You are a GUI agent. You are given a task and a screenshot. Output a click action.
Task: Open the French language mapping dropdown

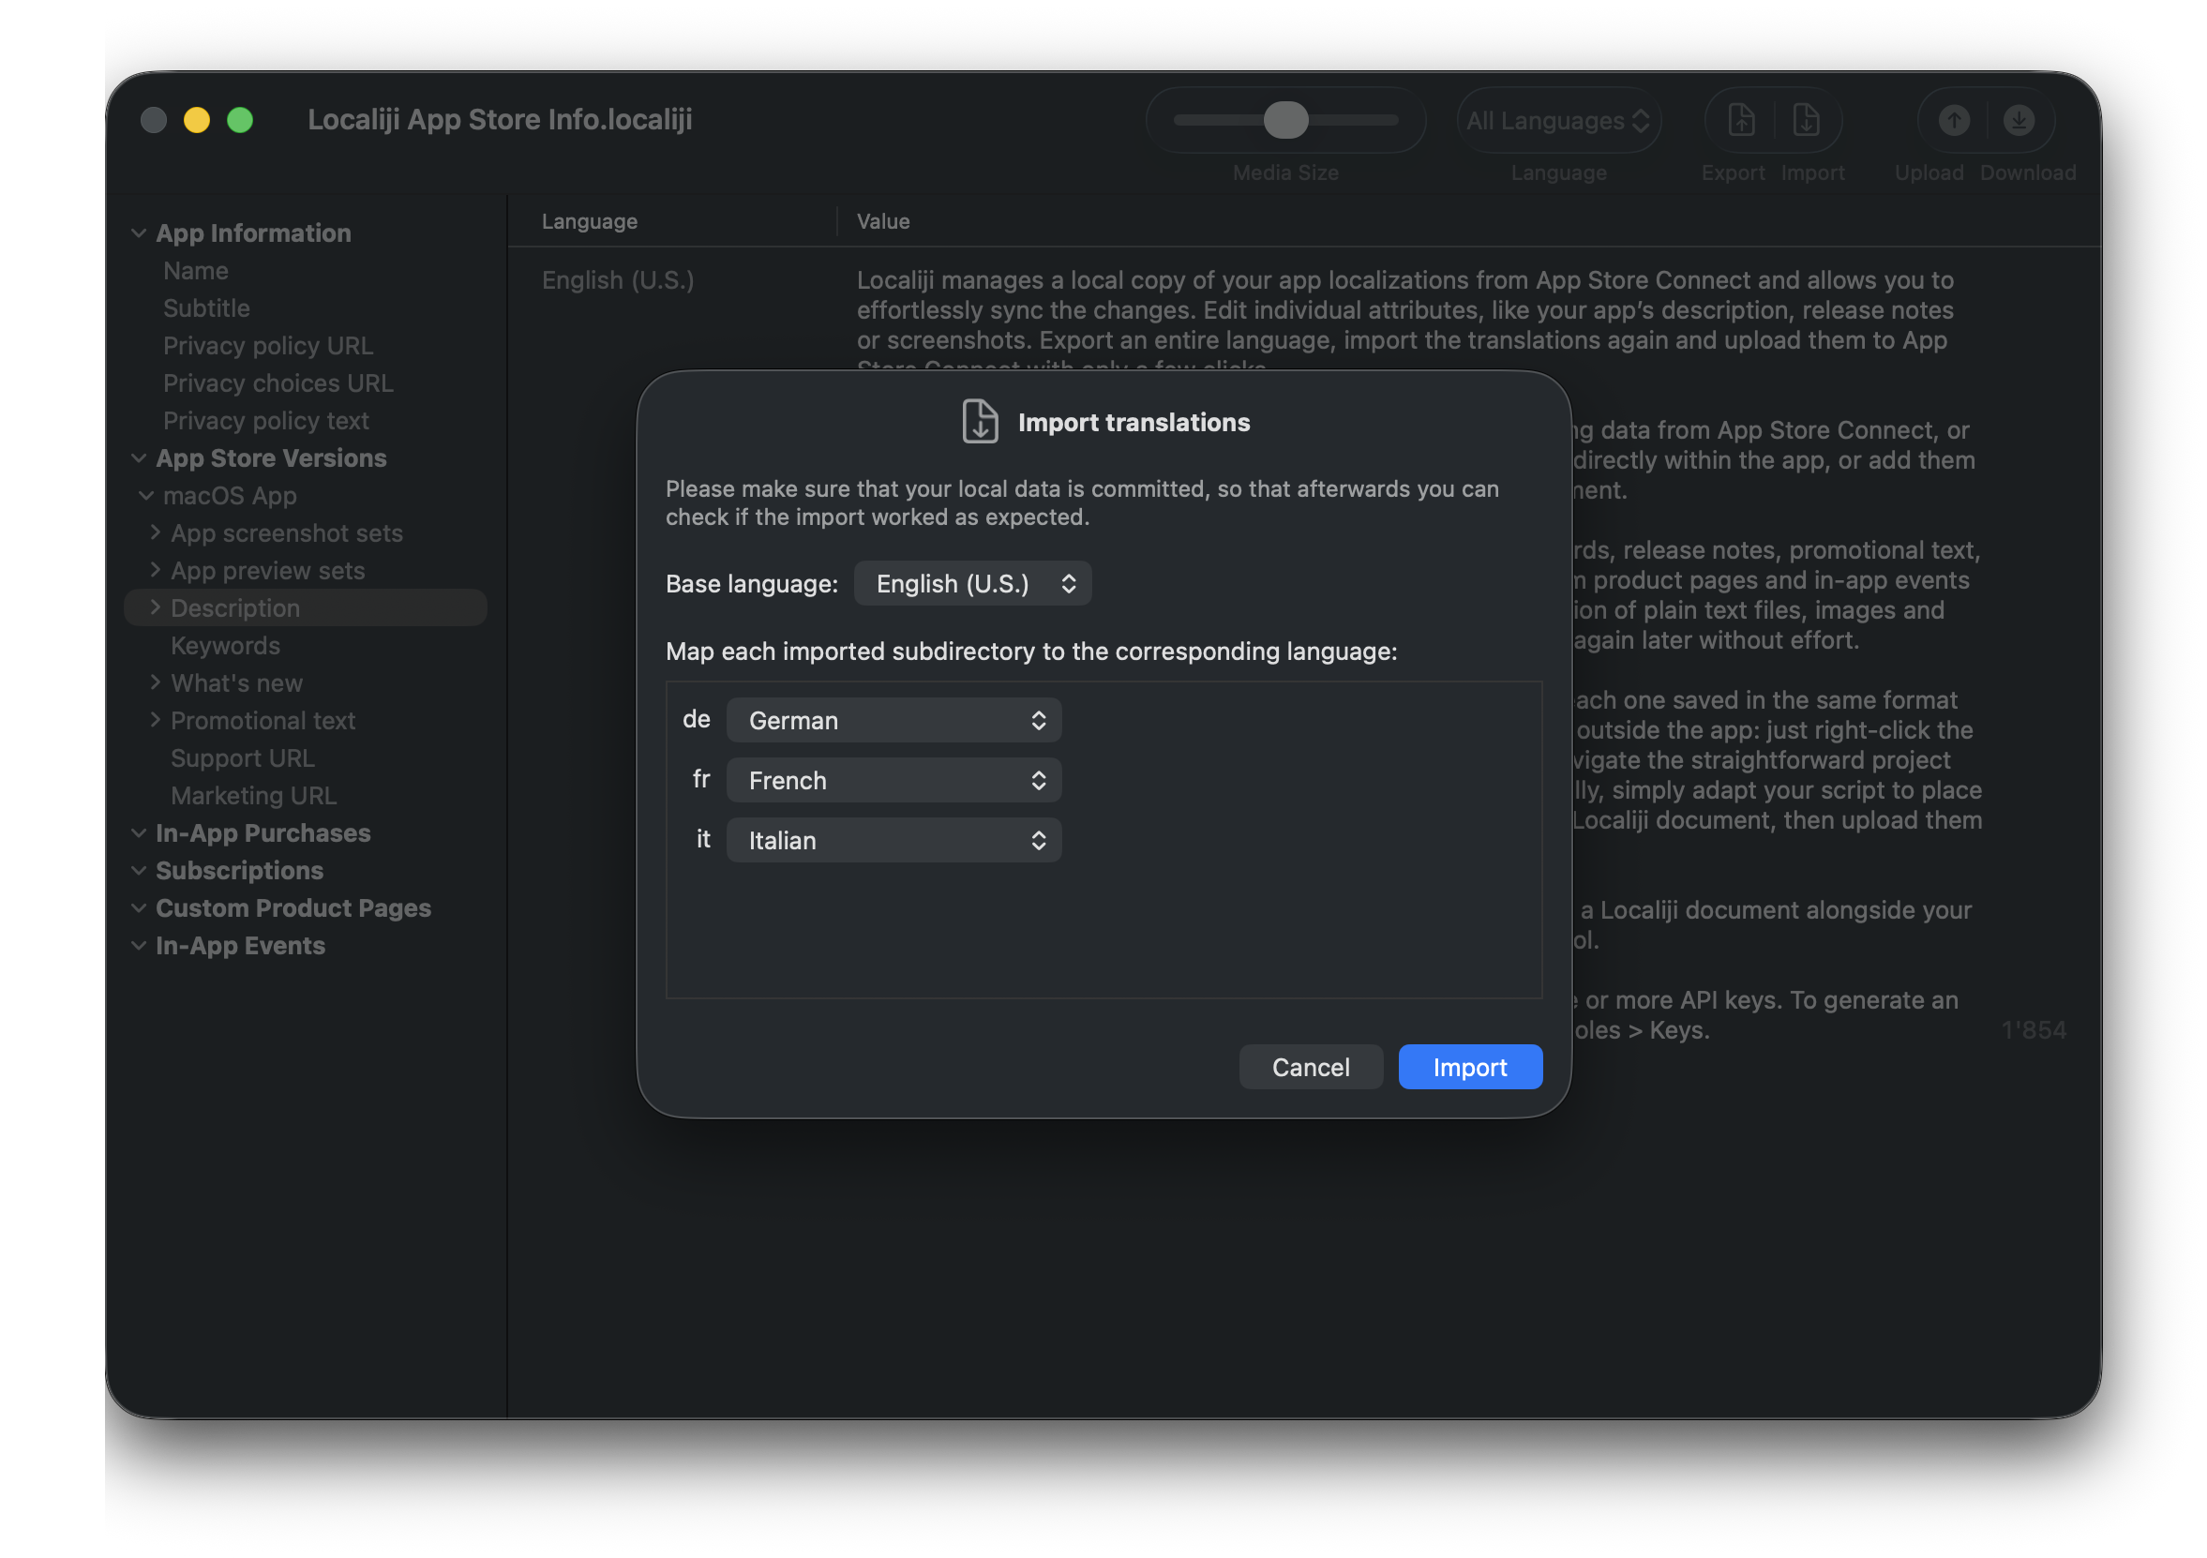[893, 781]
